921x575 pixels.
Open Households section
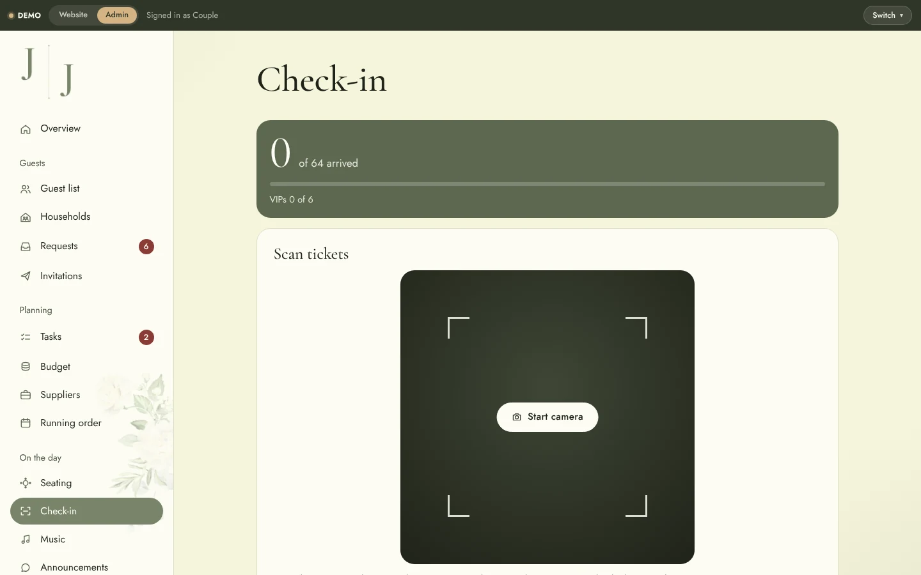click(86, 217)
